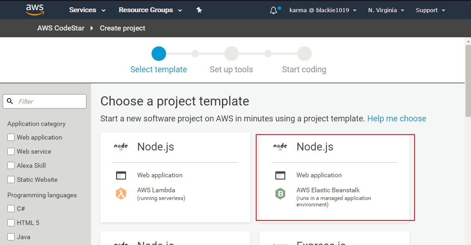
Task: Click the AWS Lambda orange icon
Action: click(121, 194)
